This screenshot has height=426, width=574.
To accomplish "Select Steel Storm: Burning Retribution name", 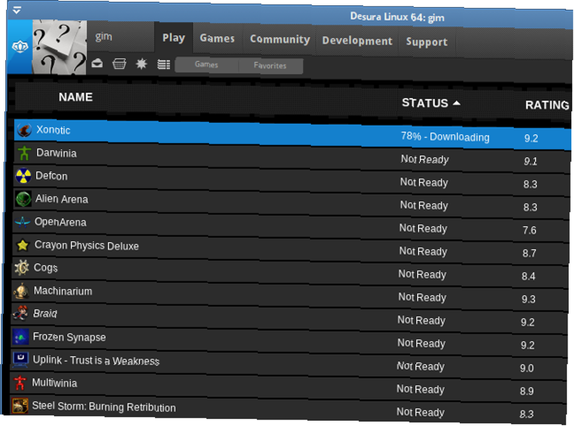I will click(104, 407).
